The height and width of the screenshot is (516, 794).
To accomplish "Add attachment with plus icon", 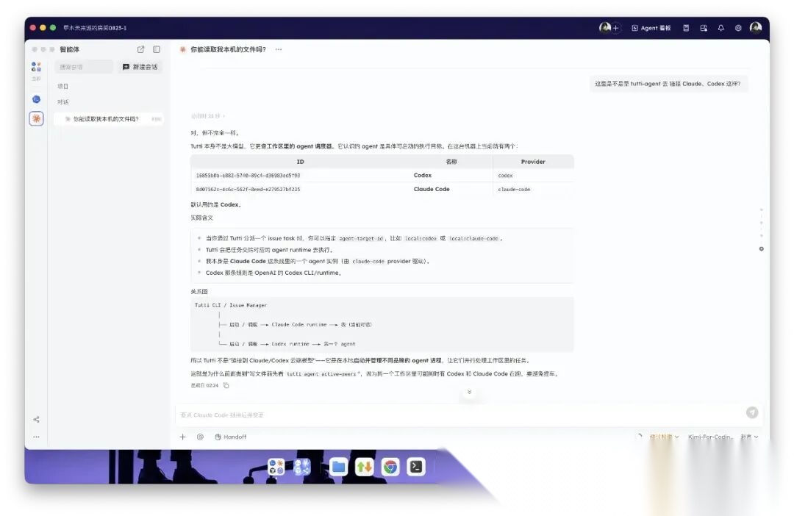I will pyautogui.click(x=183, y=437).
